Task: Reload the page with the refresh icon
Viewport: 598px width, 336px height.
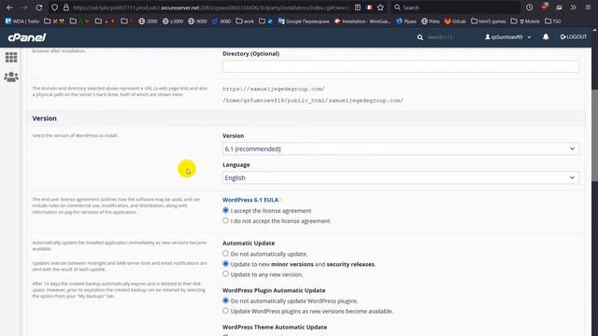Action: 39,7
